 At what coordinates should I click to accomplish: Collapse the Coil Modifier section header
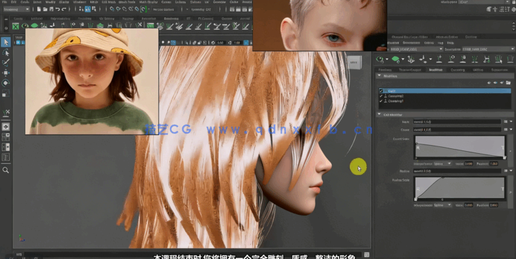click(445, 115)
